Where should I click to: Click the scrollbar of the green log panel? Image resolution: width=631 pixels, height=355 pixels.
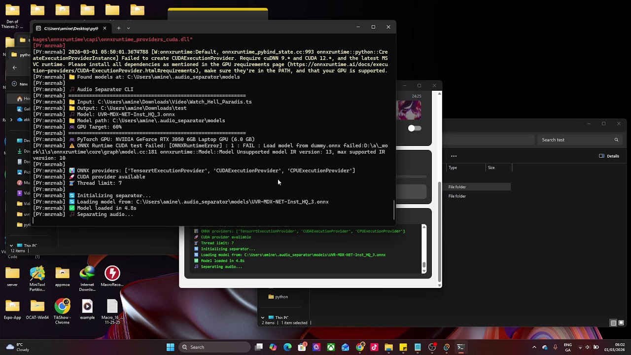point(424,248)
